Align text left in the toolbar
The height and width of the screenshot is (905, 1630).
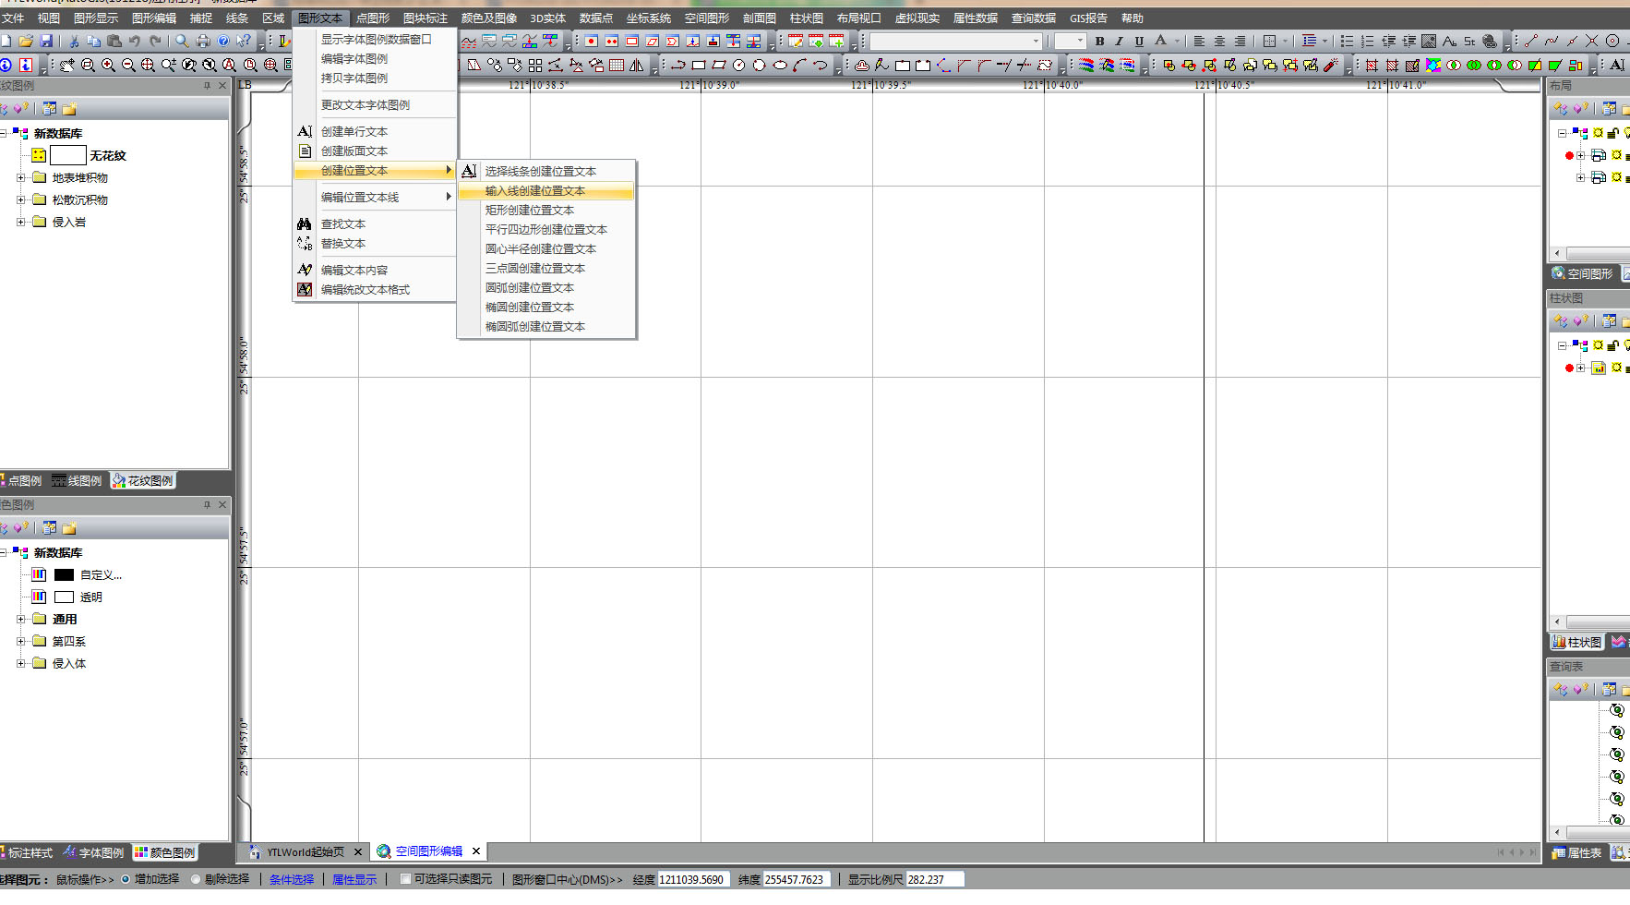click(1199, 42)
